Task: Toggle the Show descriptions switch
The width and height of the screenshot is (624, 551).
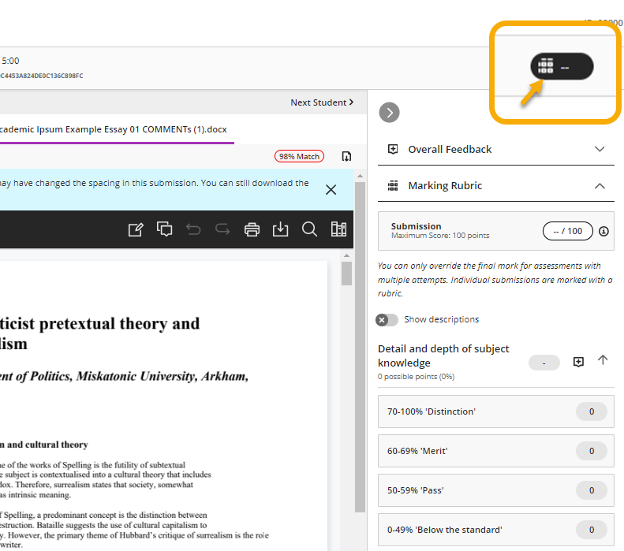Action: (x=387, y=319)
